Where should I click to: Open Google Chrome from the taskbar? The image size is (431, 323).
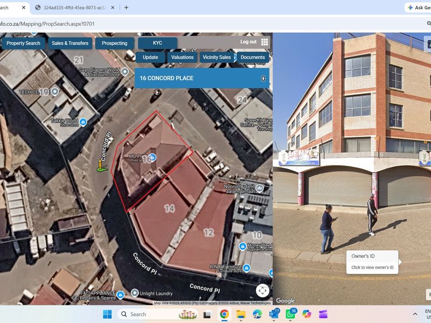[224, 314]
